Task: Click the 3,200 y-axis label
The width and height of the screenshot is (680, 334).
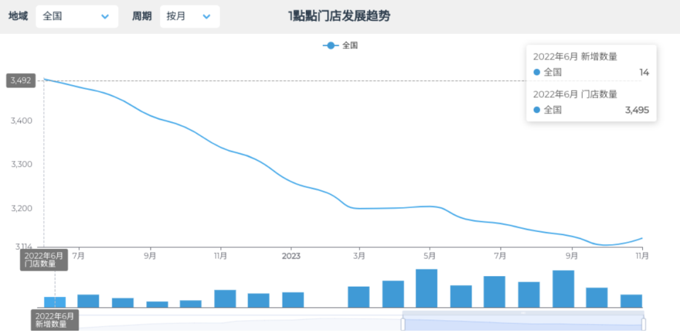Action: coord(21,208)
